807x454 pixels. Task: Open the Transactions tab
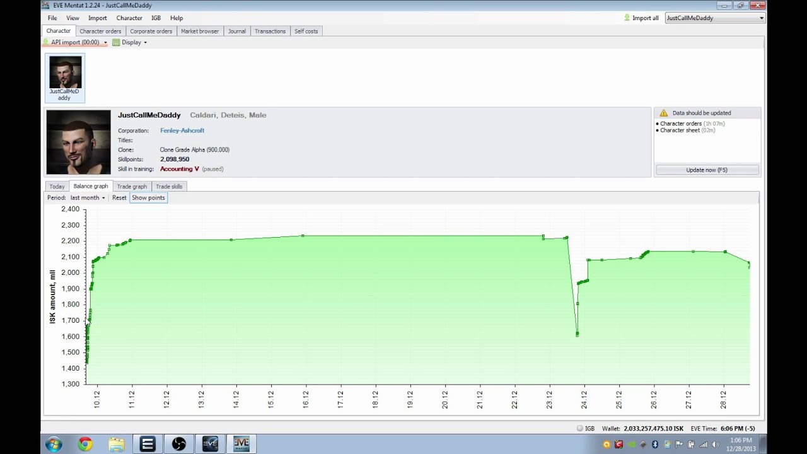tap(270, 31)
